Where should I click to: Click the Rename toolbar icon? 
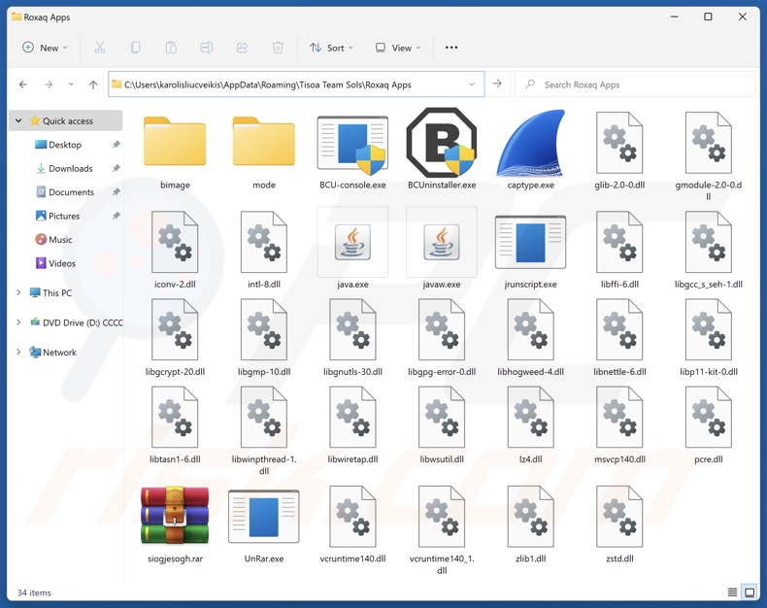[x=207, y=48]
